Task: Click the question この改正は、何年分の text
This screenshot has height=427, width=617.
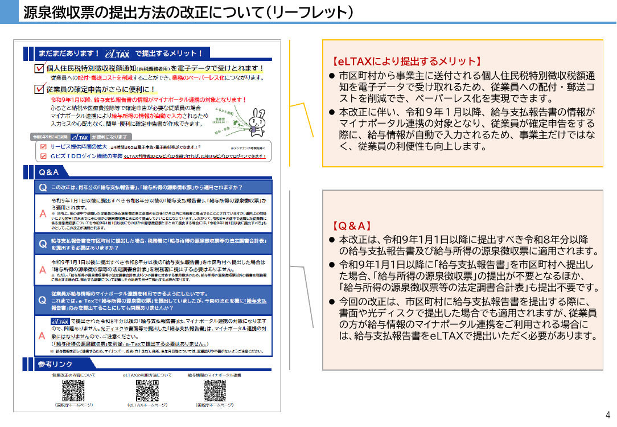Action: pos(147,187)
